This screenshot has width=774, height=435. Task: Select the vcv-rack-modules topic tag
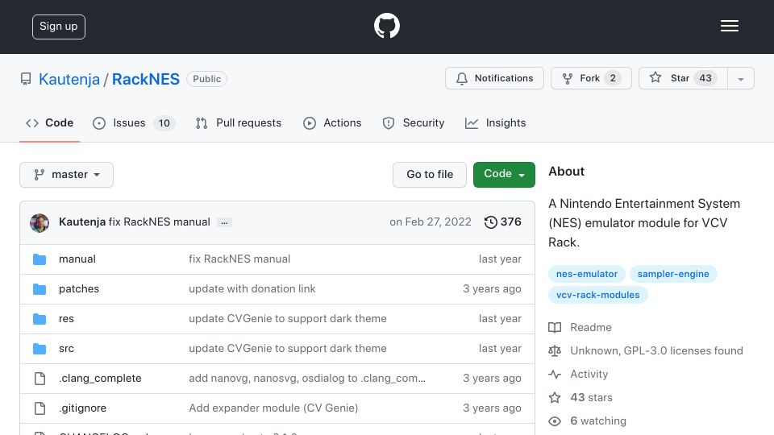597,295
